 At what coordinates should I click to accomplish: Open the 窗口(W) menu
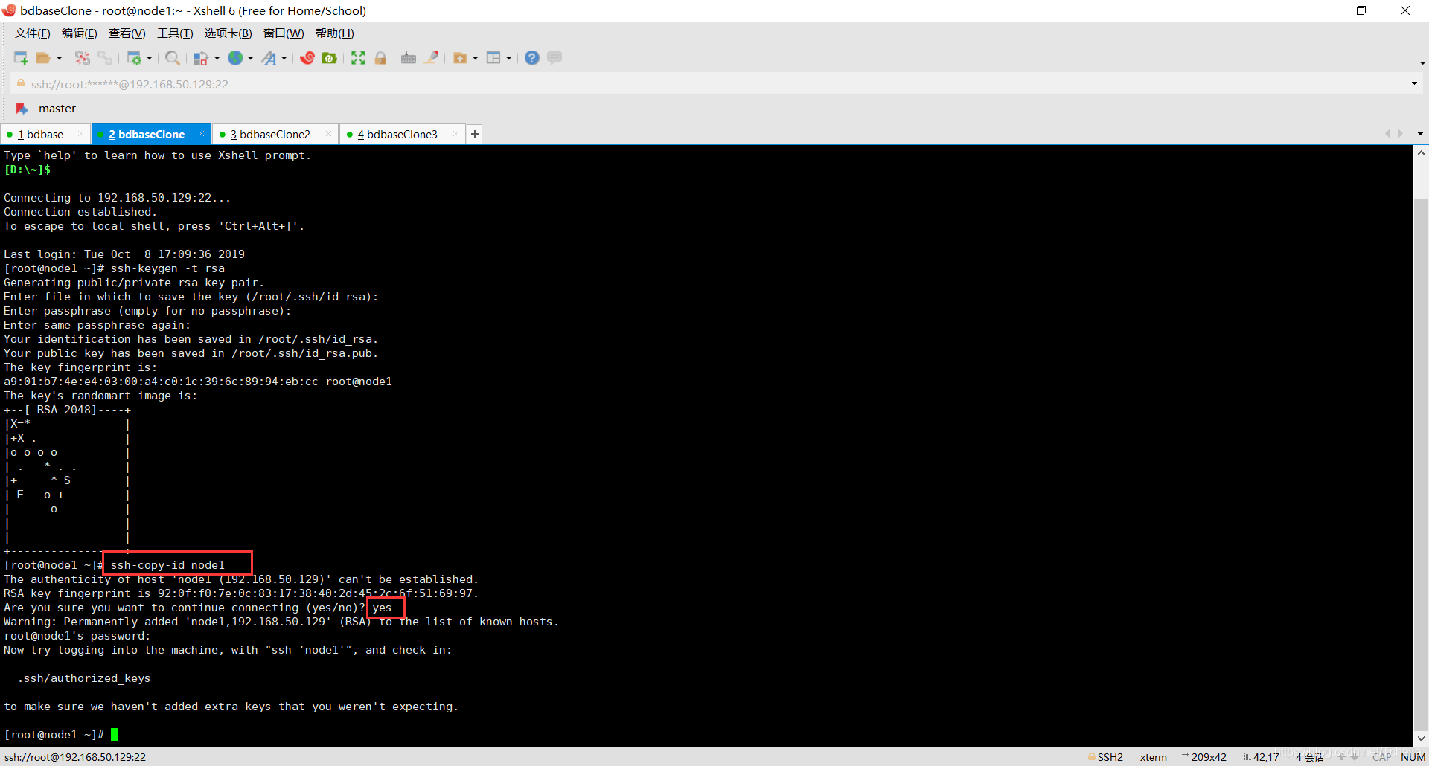tap(284, 33)
